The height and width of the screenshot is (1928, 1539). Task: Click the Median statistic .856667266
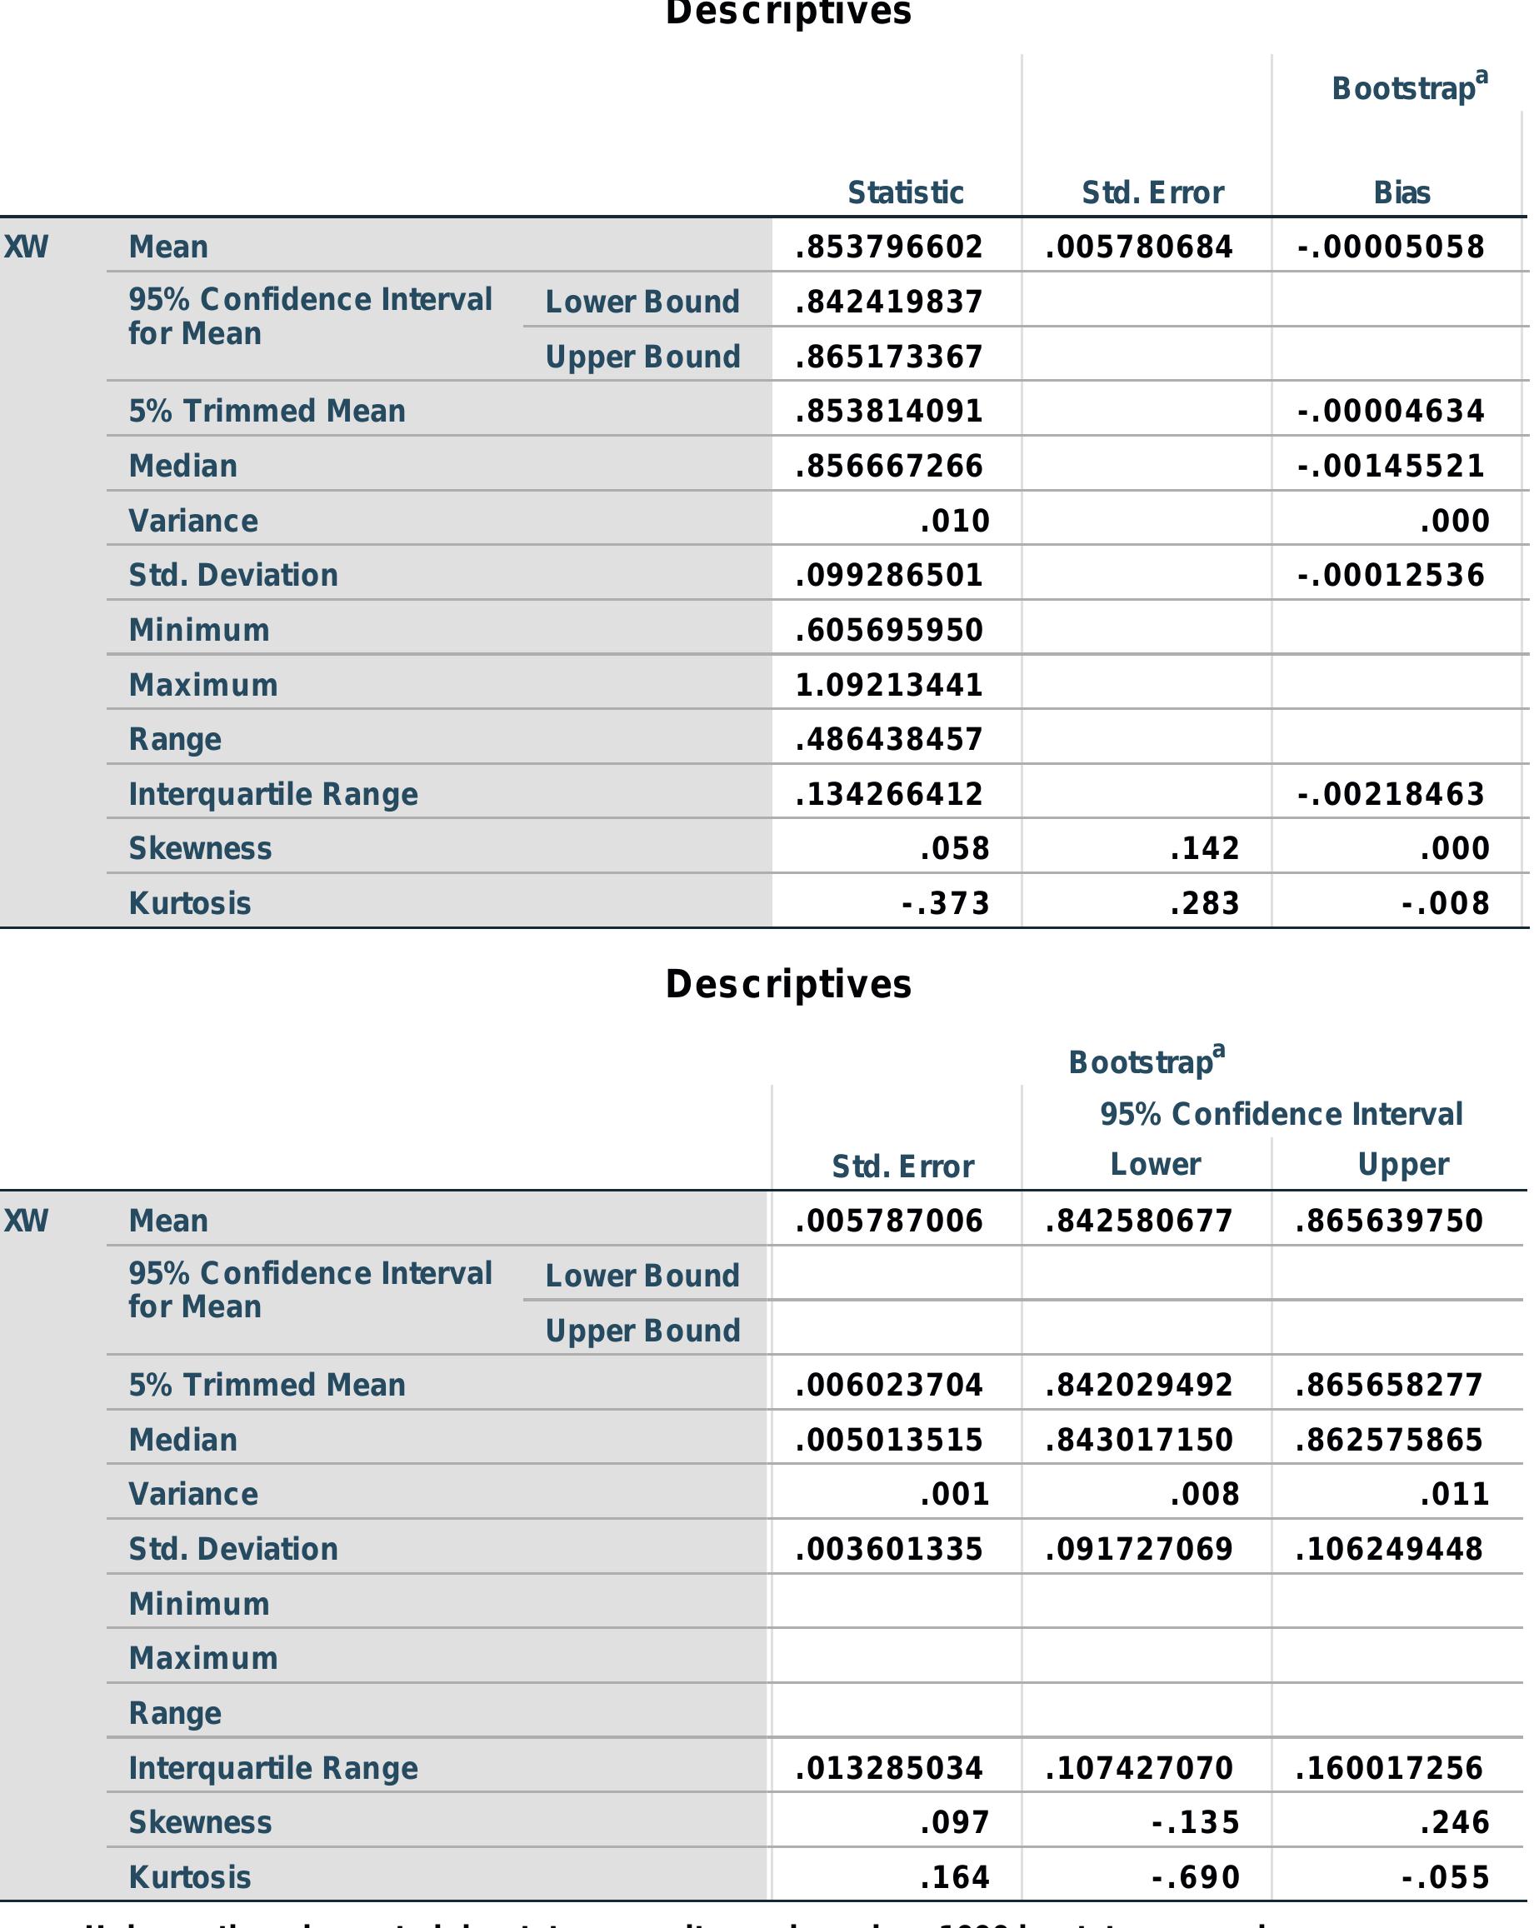[889, 466]
